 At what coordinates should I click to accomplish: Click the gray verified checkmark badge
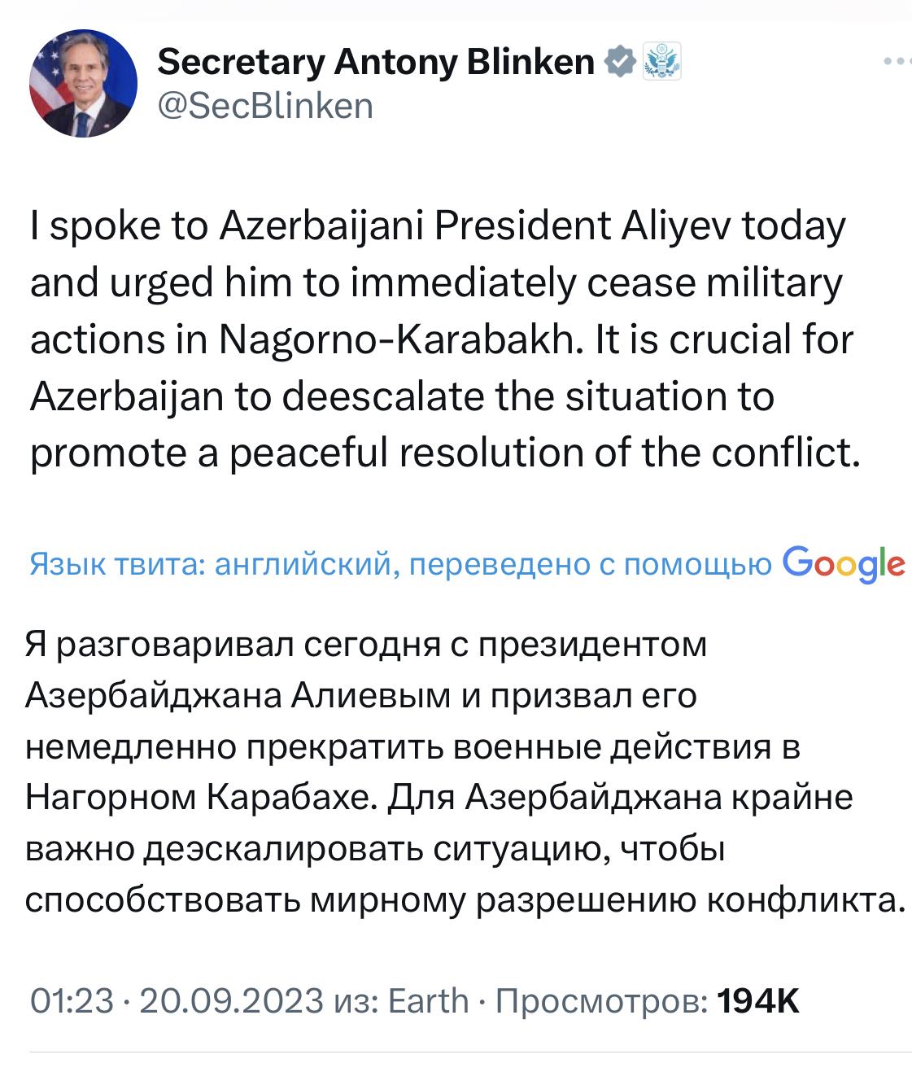coord(620,62)
